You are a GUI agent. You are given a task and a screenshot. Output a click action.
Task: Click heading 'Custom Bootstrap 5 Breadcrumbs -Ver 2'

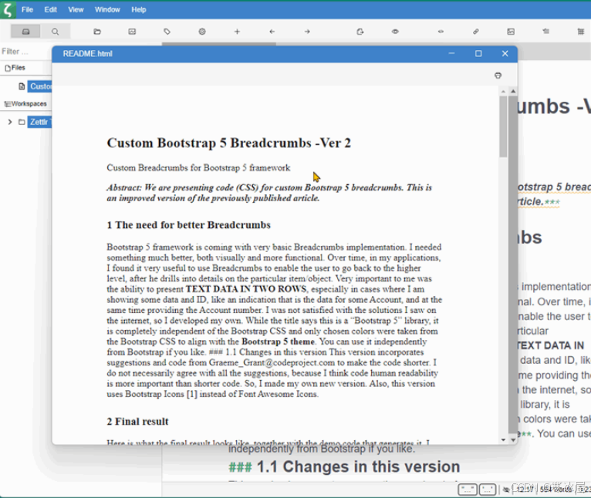pyautogui.click(x=229, y=143)
